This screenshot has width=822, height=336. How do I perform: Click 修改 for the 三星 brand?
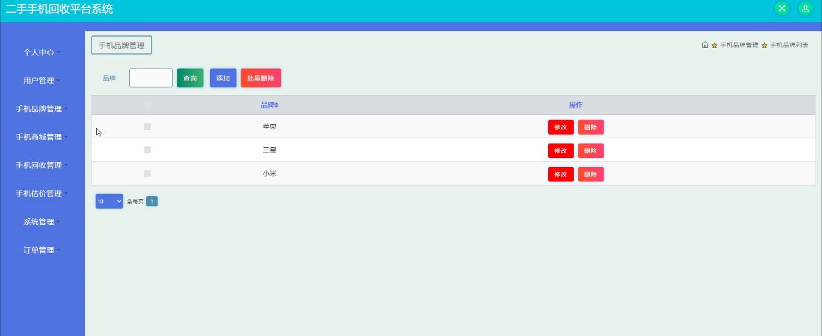coord(561,150)
